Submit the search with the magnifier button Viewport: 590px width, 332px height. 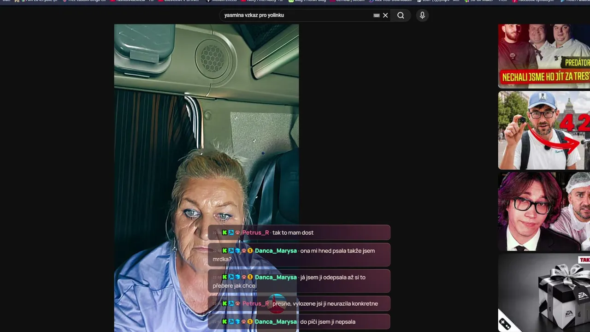(x=401, y=15)
